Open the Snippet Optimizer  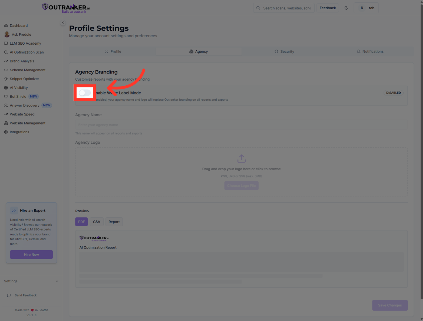(24, 78)
